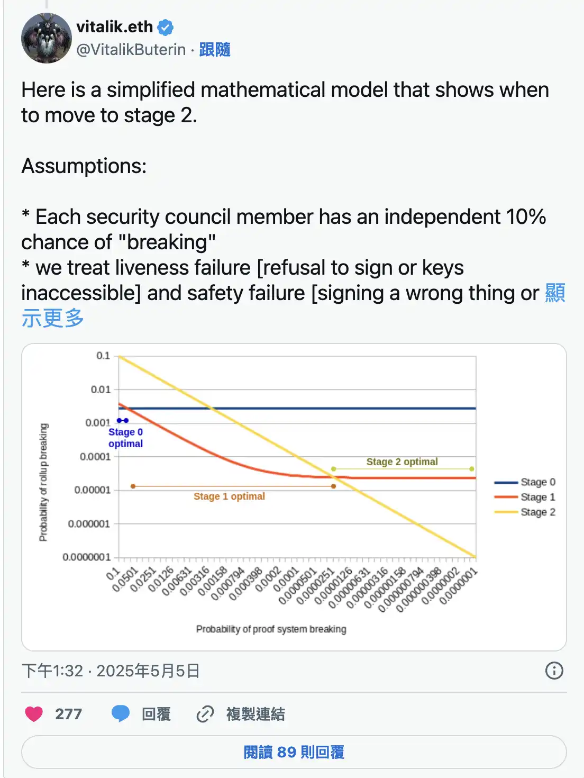584x778 pixels.
Task: Click the vitalik.eth profile avatar
Action: pos(47,38)
